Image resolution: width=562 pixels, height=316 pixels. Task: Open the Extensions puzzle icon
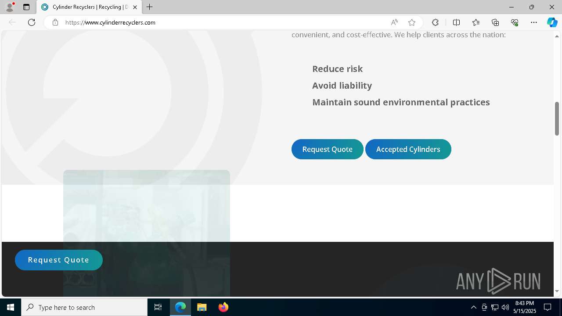[435, 22]
